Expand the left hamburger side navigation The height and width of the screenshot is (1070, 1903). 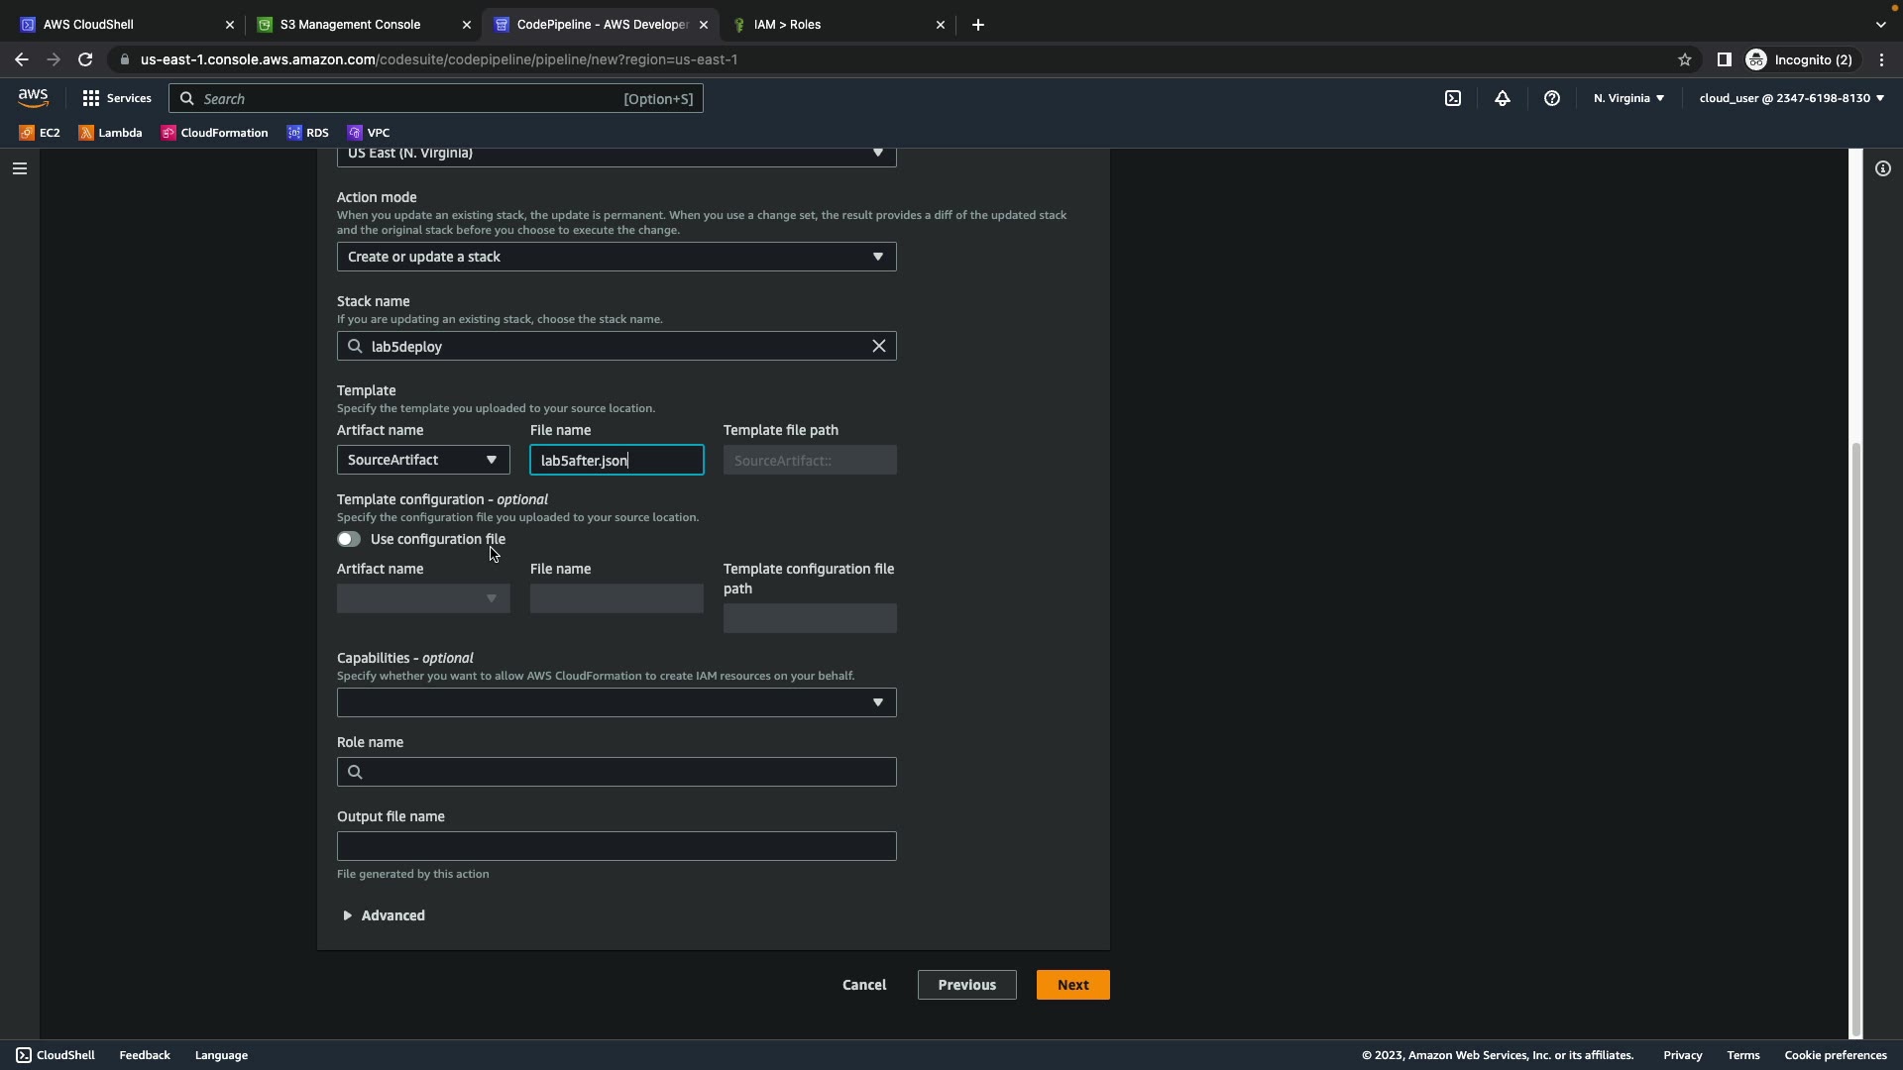pos(19,168)
